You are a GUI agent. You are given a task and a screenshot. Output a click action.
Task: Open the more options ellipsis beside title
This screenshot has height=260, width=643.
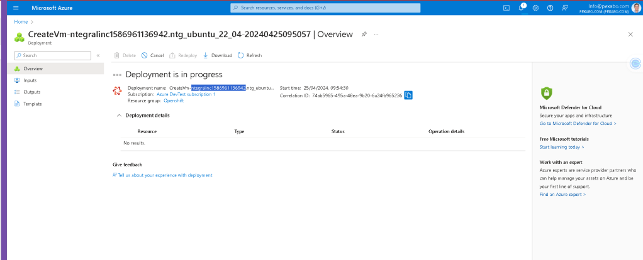pyautogui.click(x=376, y=35)
